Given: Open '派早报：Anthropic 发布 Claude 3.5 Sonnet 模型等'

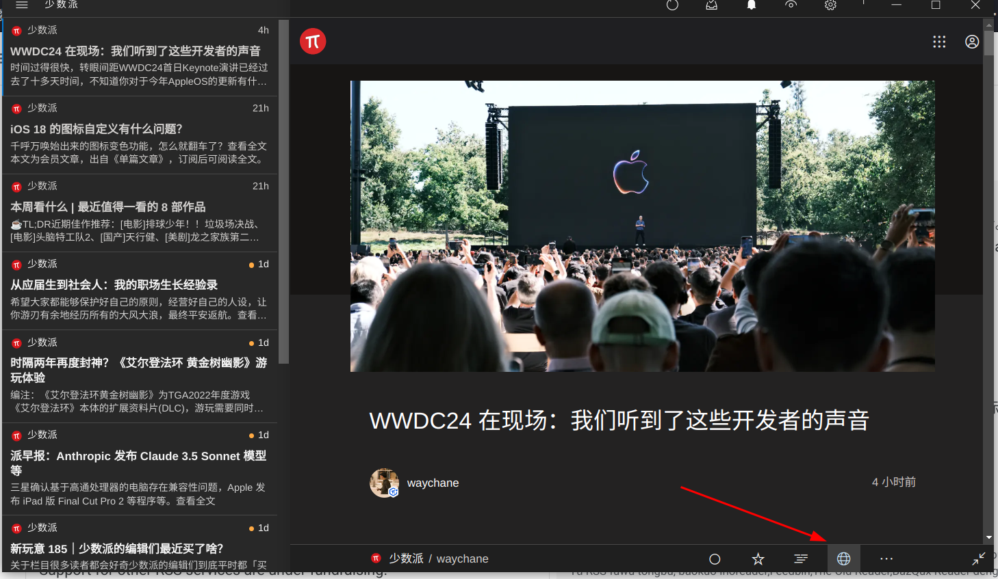Looking at the screenshot, I should pos(140,469).
